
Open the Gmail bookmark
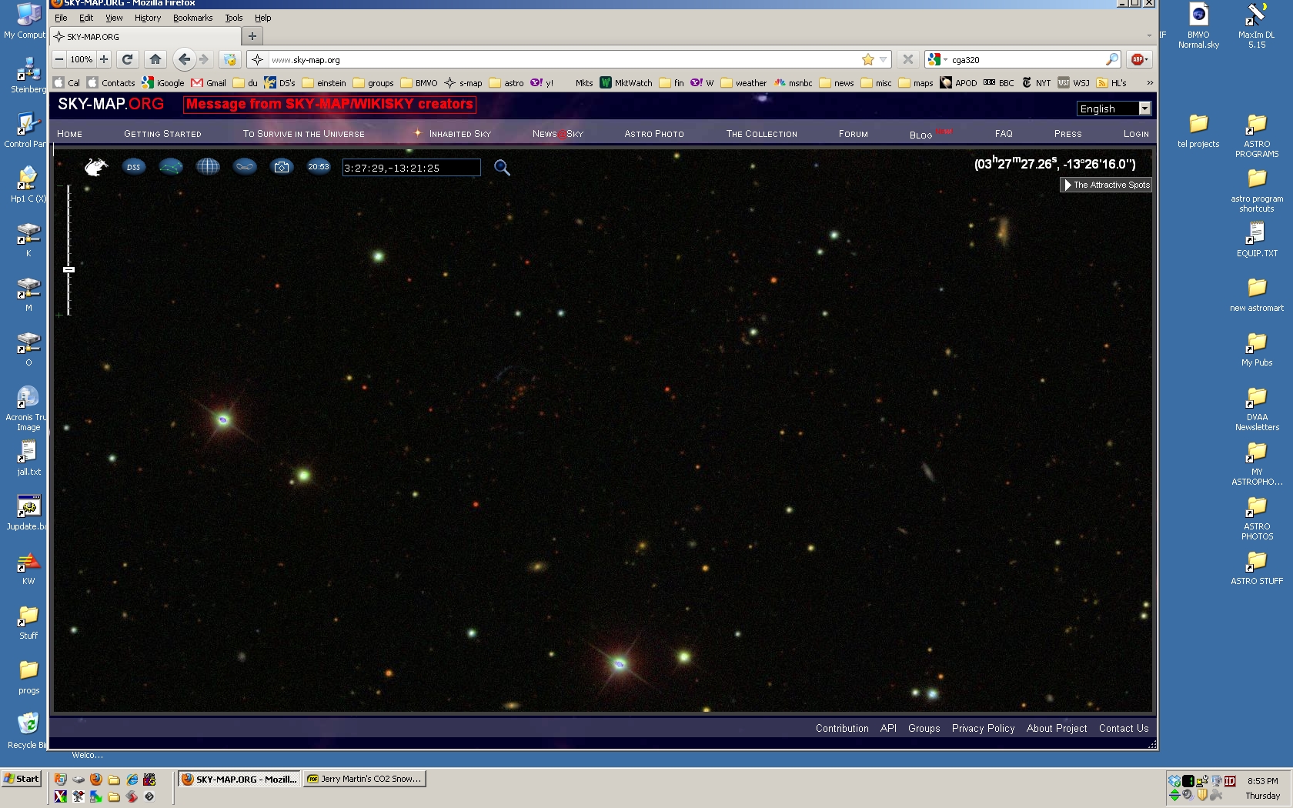(x=209, y=83)
